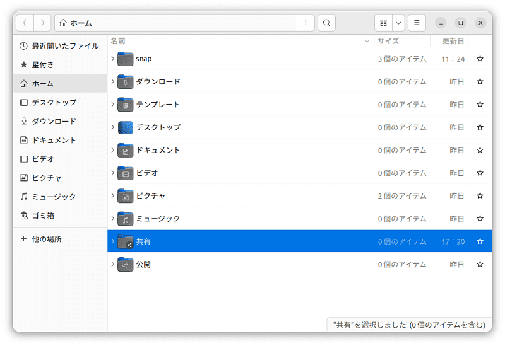This screenshot has height=346, width=505.
Task: Sort by 更新日 column header
Action: (449, 41)
